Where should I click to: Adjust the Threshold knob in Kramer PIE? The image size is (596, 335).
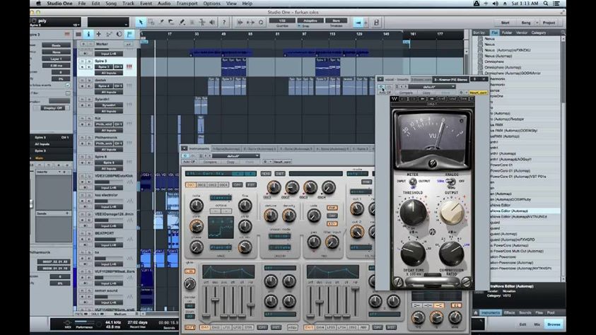tap(413, 212)
